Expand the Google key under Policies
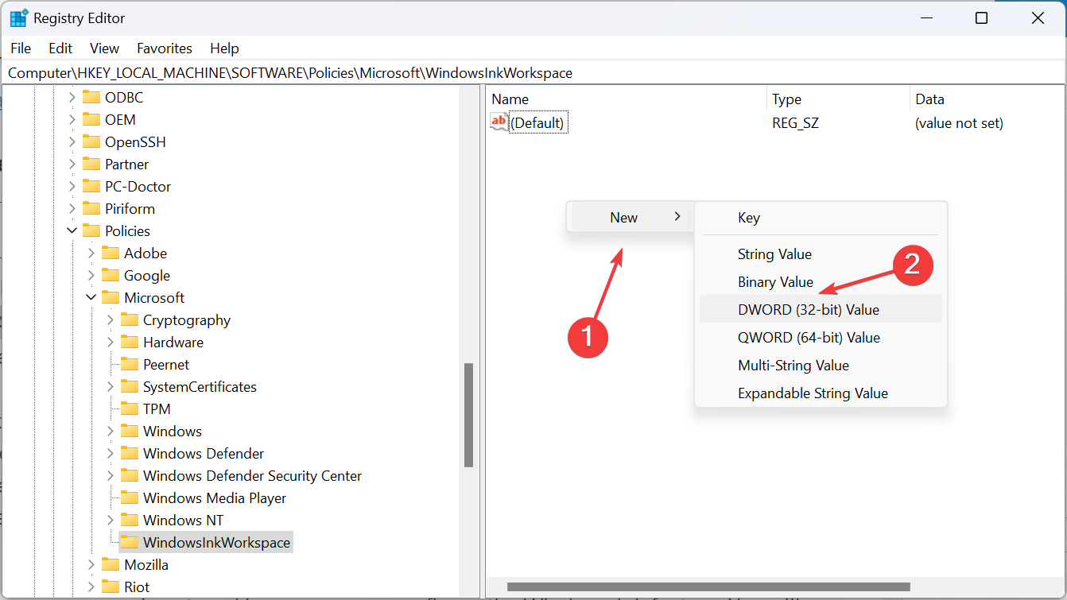This screenshot has width=1067, height=600. click(x=91, y=276)
